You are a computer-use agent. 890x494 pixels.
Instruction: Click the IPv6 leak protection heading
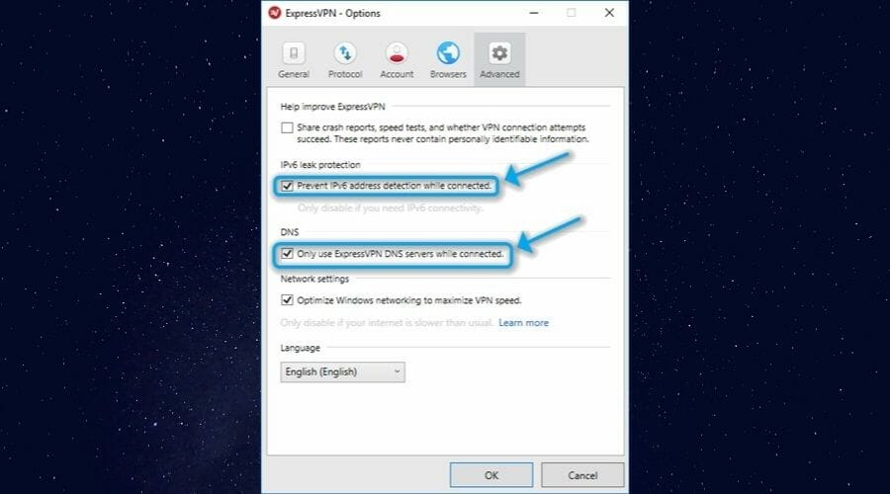[x=320, y=164]
